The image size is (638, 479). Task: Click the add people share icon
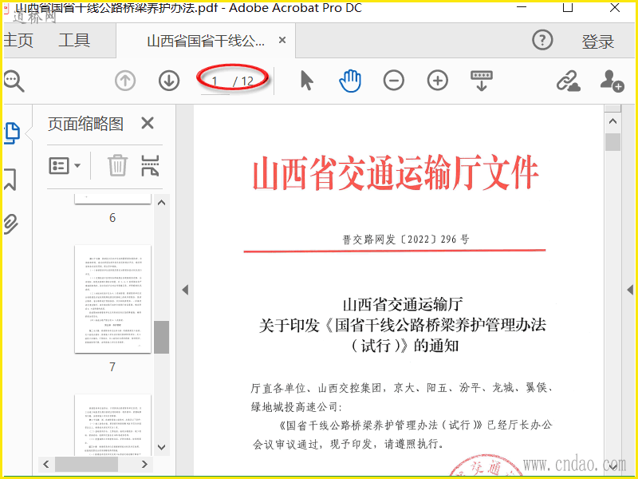pos(612,81)
